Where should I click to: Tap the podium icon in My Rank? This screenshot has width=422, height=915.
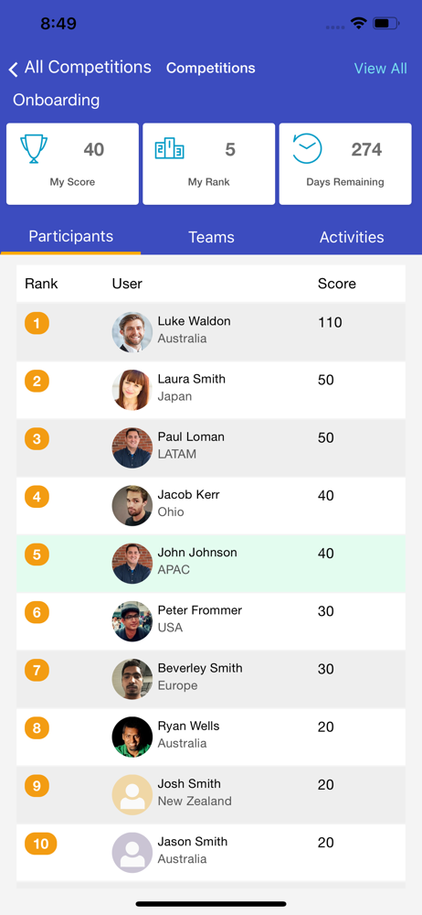[170, 149]
